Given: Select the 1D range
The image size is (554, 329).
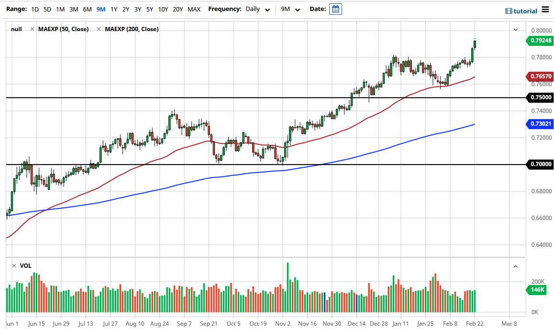Looking at the screenshot, I should coord(34,9).
